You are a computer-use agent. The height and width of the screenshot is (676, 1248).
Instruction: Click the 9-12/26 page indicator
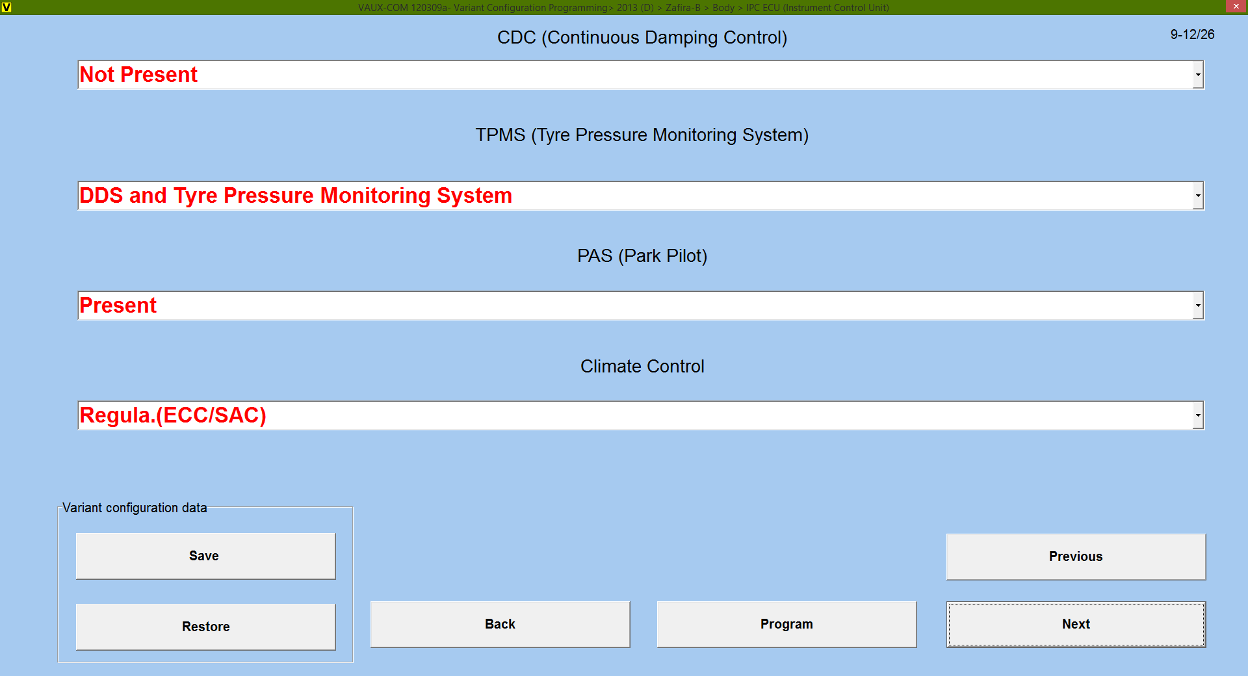coord(1192,34)
